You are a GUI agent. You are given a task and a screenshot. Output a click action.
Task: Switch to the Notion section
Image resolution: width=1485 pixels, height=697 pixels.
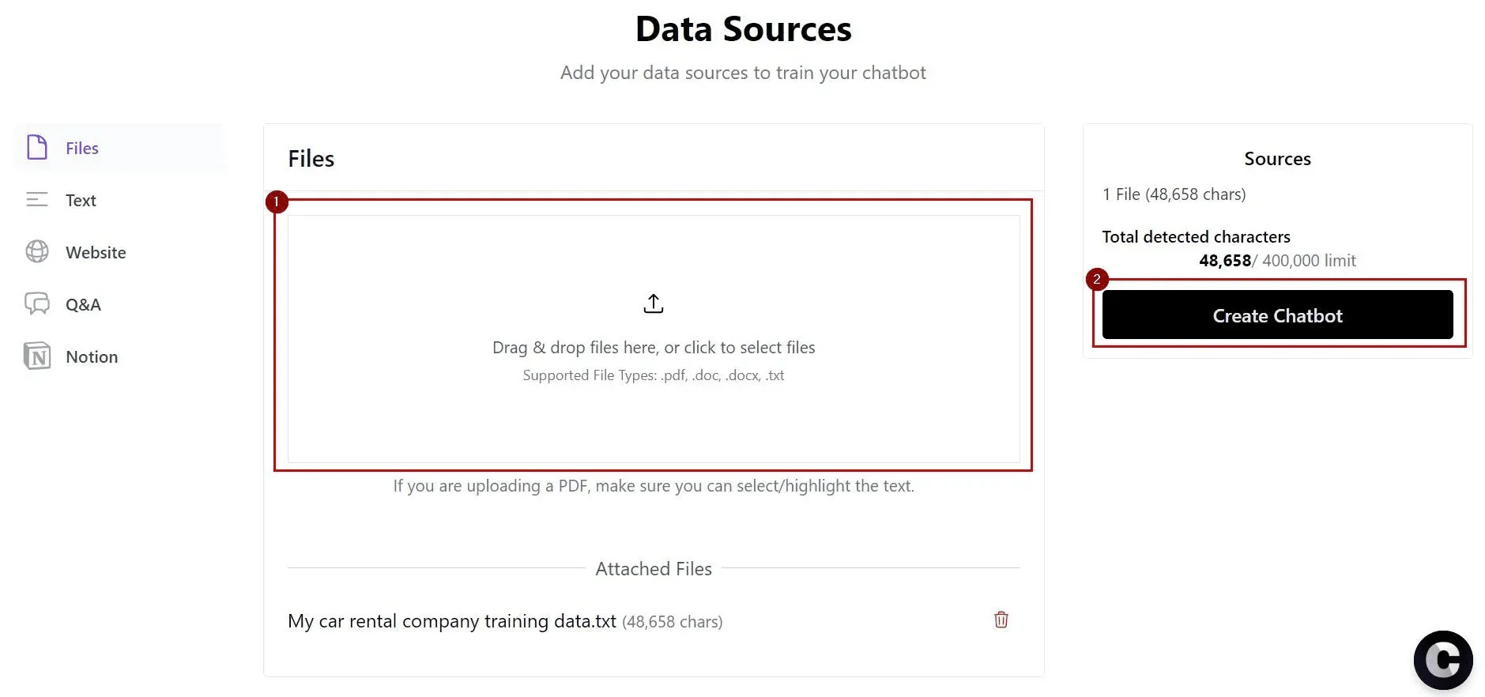point(91,356)
